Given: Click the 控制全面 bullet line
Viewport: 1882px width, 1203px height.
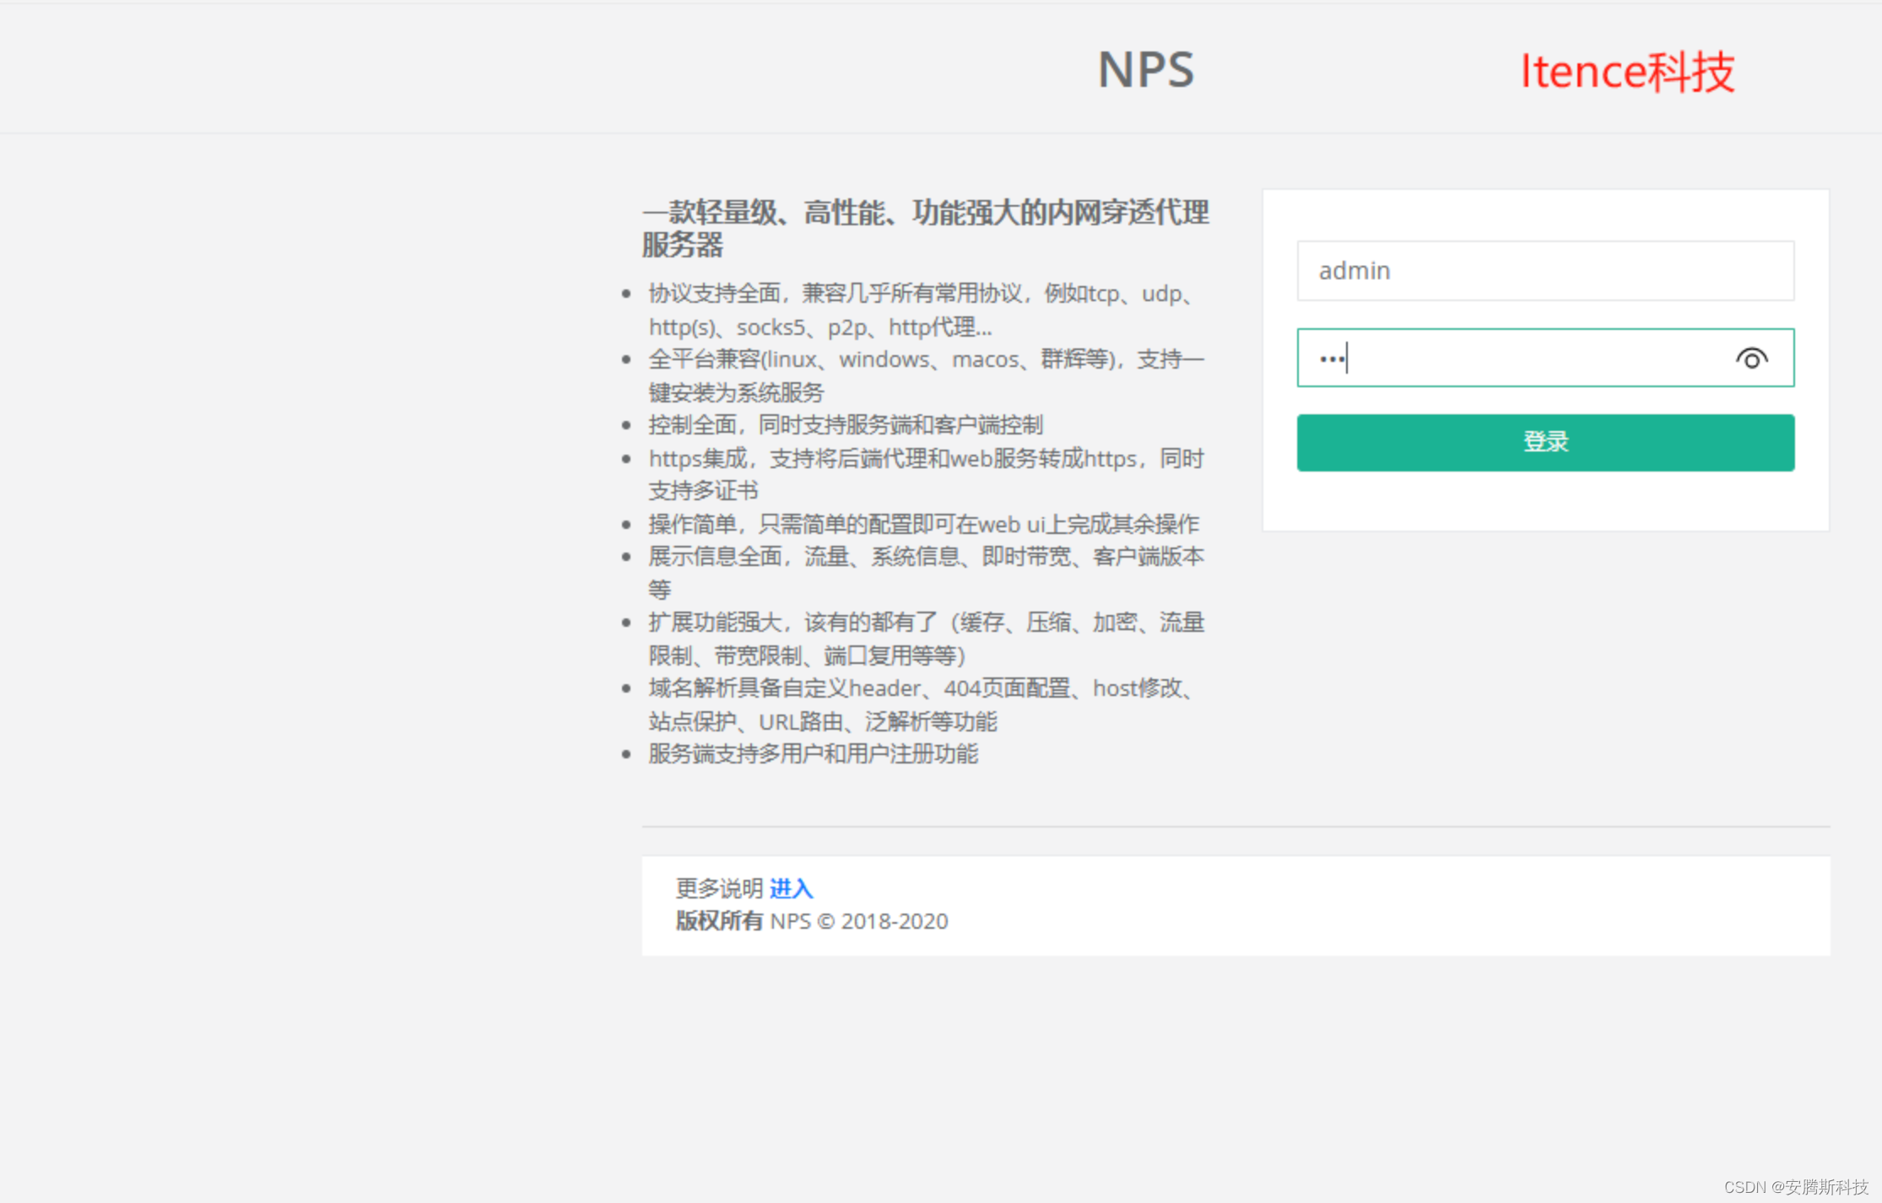Looking at the screenshot, I should click(845, 424).
